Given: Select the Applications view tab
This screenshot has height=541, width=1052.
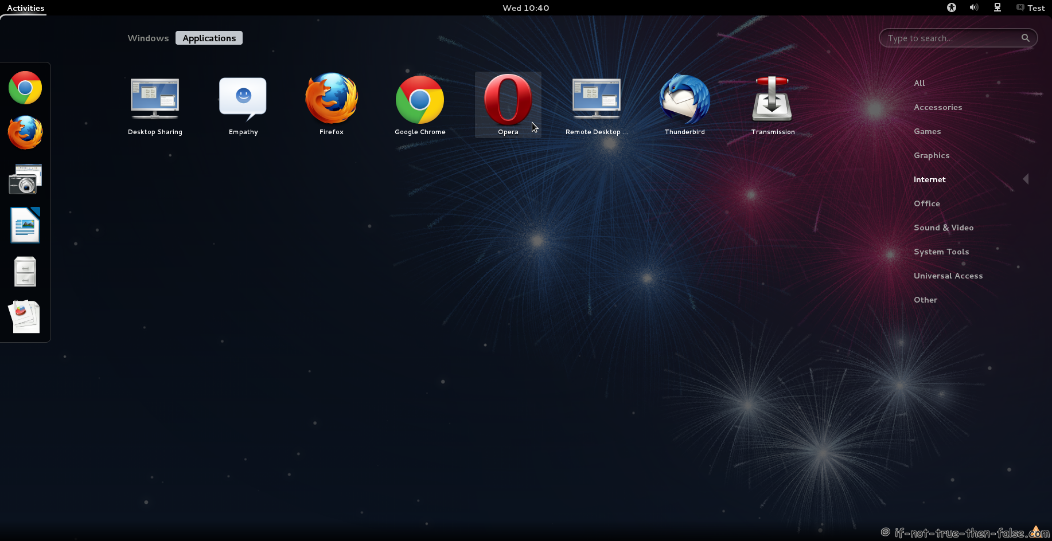Looking at the screenshot, I should tap(209, 38).
